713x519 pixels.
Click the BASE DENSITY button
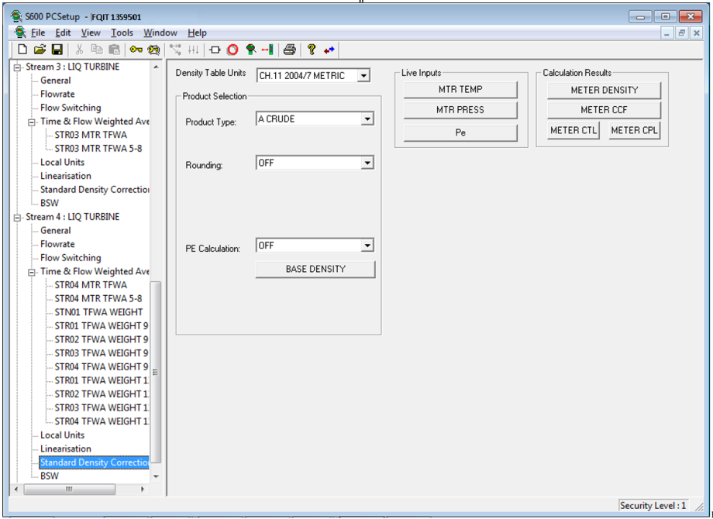(315, 269)
